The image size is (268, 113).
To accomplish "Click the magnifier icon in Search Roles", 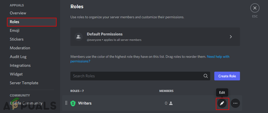I will pos(206,76).
